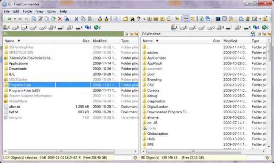Select the Downloads folder in left panel
The width and height of the screenshot is (274, 163).
[18, 69]
